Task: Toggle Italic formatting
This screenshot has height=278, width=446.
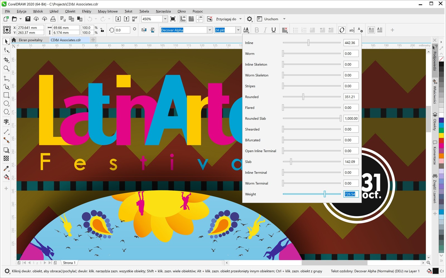Action: tap(265, 30)
